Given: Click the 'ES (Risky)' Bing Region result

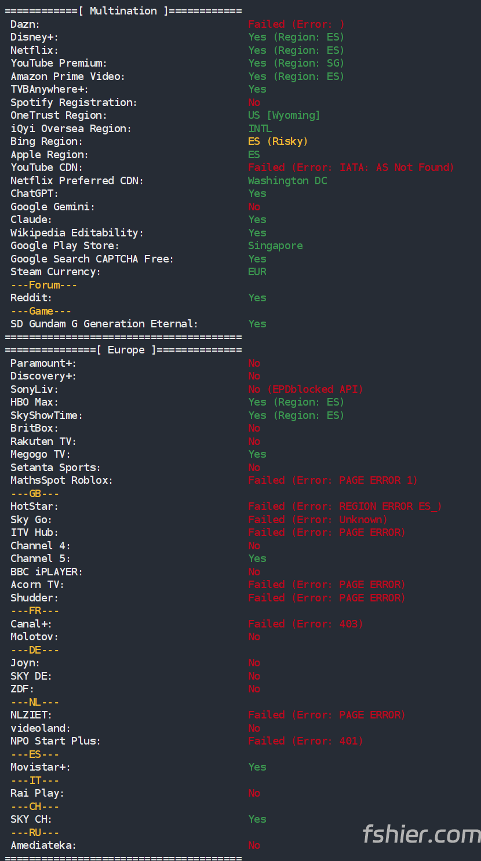Looking at the screenshot, I should (278, 141).
